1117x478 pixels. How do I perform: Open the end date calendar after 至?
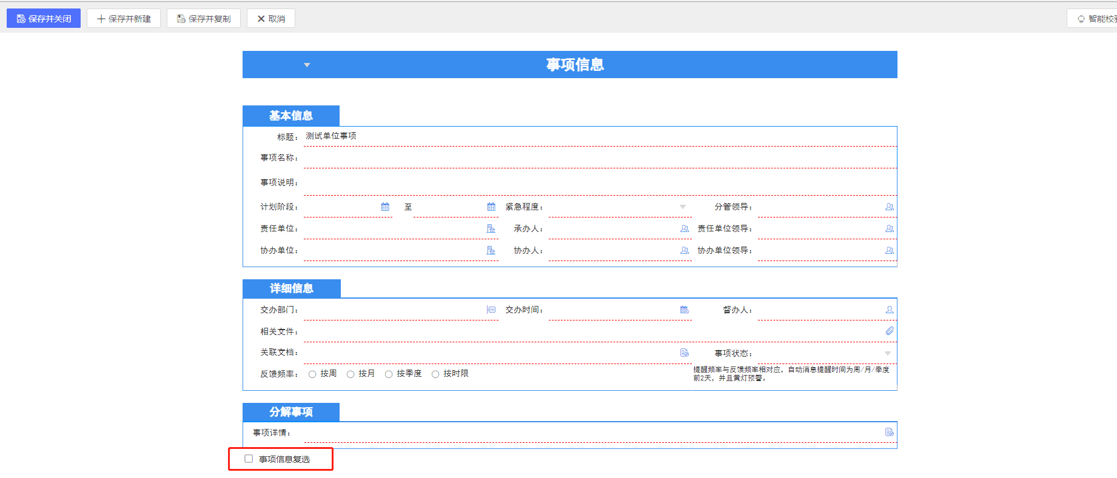[491, 207]
